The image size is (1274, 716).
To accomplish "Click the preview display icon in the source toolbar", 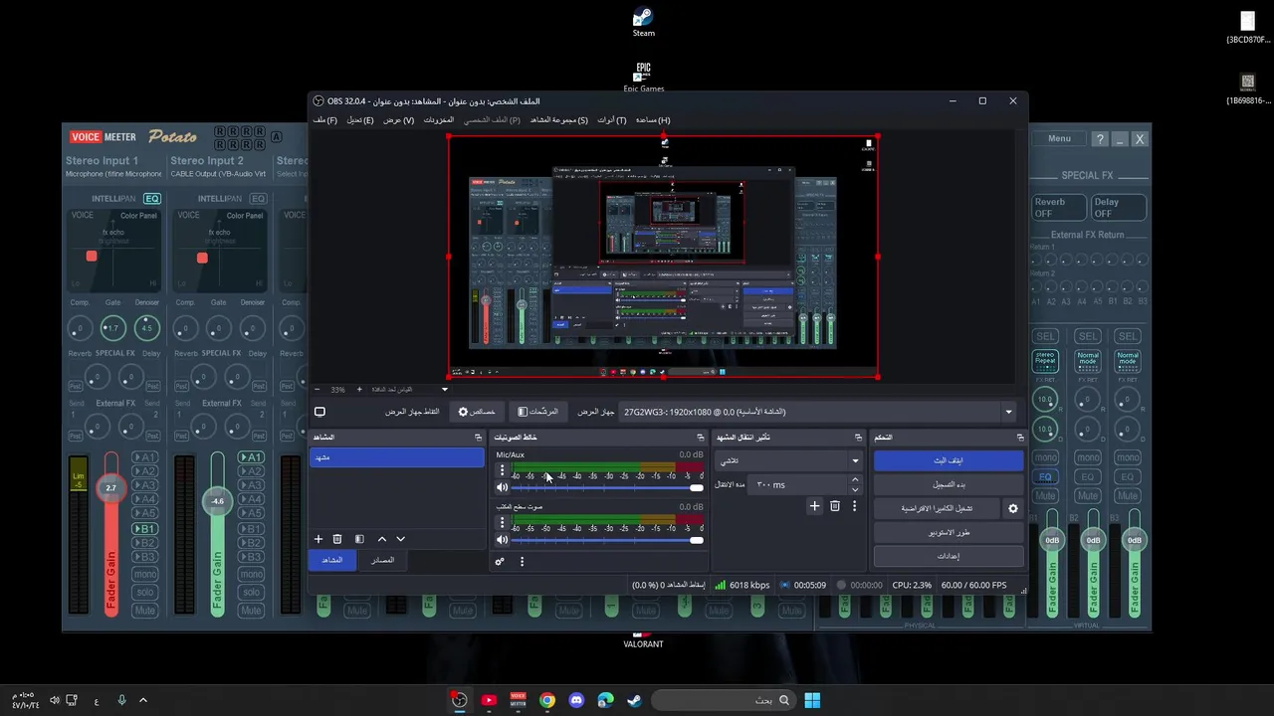I will click(319, 412).
